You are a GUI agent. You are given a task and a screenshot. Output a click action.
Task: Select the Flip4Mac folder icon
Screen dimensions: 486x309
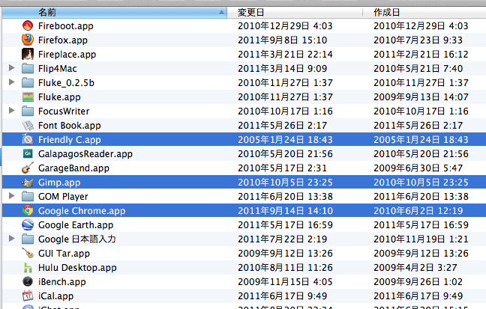[x=28, y=68]
